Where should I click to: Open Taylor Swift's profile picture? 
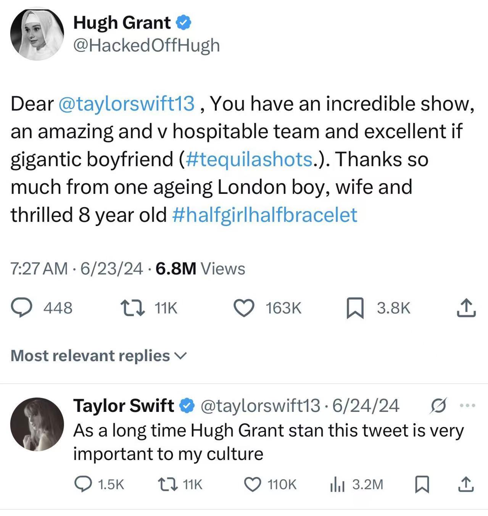(x=37, y=424)
